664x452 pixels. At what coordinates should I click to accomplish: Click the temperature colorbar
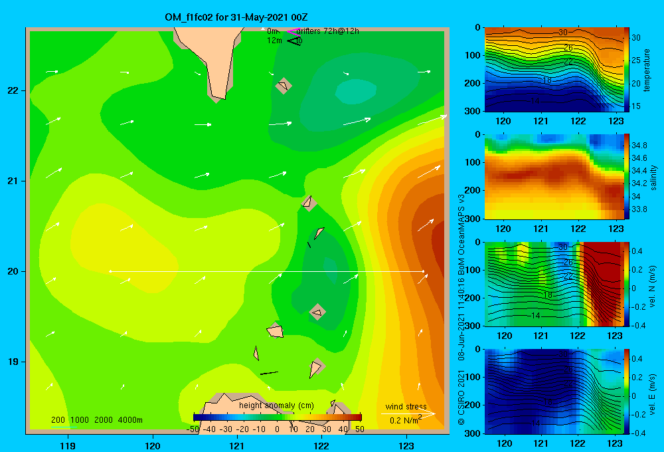(x=627, y=69)
